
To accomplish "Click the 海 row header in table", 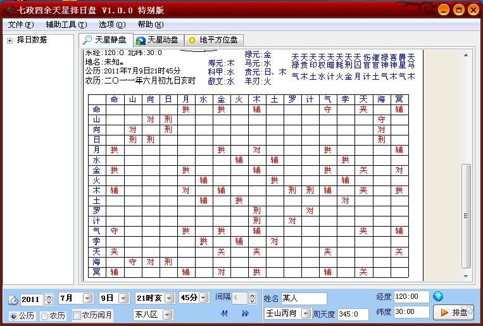I will click(97, 262).
